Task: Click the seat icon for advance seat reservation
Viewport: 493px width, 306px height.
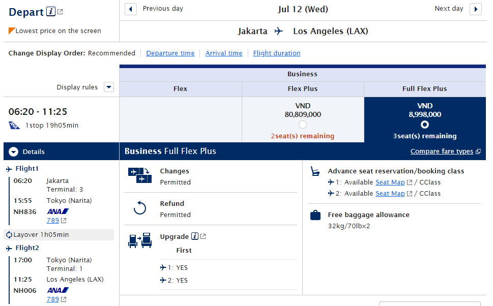Action: tap(315, 171)
